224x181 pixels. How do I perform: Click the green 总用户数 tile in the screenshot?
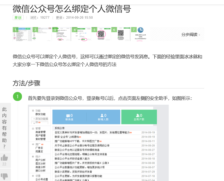point(139,117)
